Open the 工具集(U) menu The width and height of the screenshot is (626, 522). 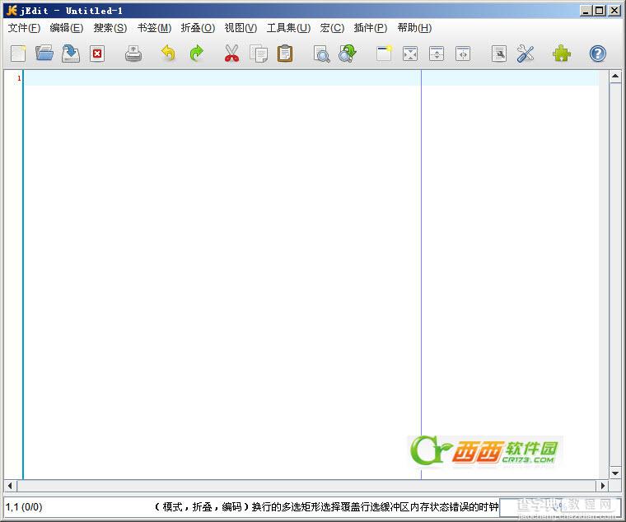pos(288,28)
